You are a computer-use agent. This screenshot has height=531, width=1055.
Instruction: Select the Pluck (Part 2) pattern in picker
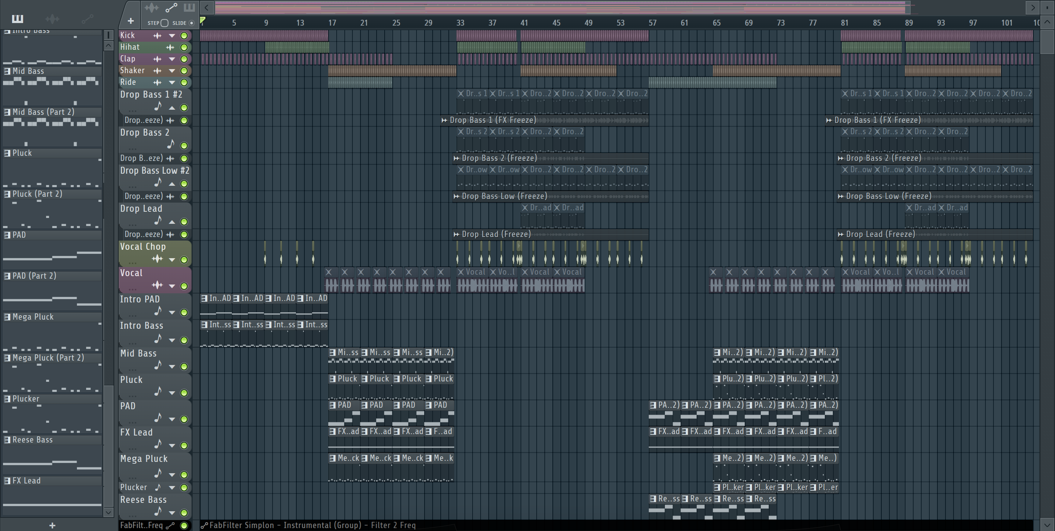[x=52, y=194]
